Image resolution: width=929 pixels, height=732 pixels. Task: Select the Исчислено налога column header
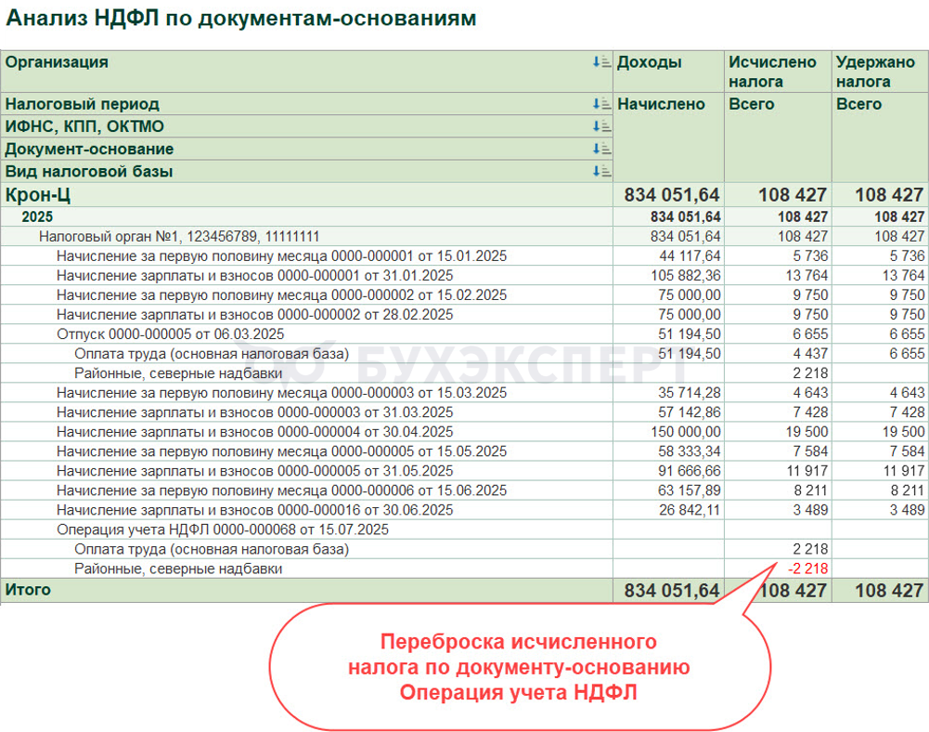[778, 72]
